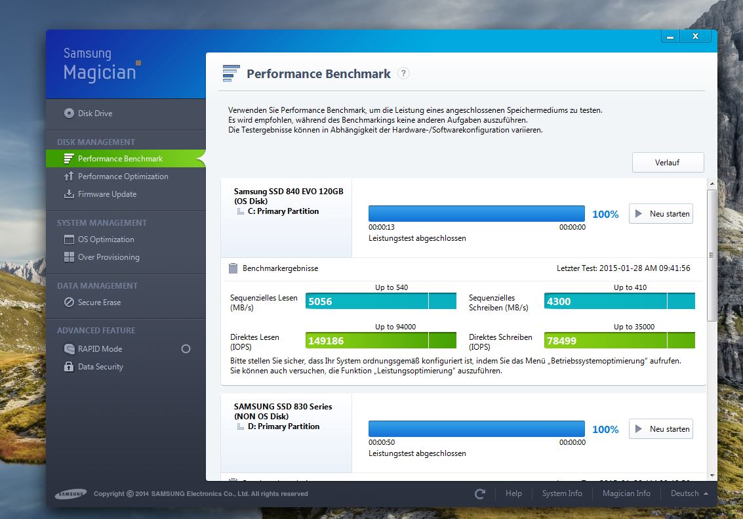Click the help question mark icon
743x519 pixels.
403,73
